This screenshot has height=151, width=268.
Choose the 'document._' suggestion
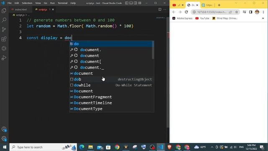[x=111, y=68]
